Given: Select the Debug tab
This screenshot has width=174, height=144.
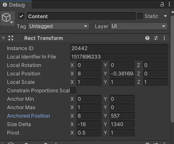Looking at the screenshot, I should pos(16,5).
